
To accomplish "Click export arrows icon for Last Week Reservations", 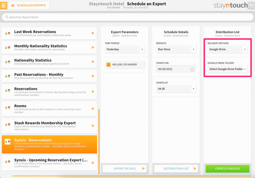I will (x=7, y=33).
